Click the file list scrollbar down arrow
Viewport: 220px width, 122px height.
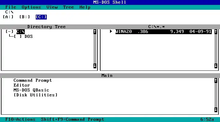click(x=216, y=66)
